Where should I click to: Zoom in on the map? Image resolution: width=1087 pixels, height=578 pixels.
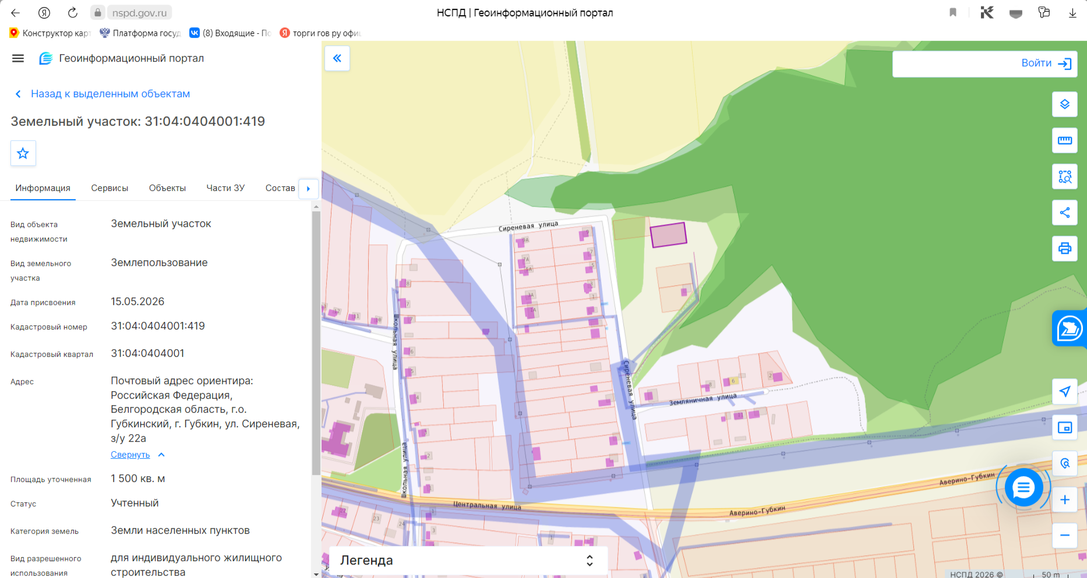click(x=1065, y=499)
